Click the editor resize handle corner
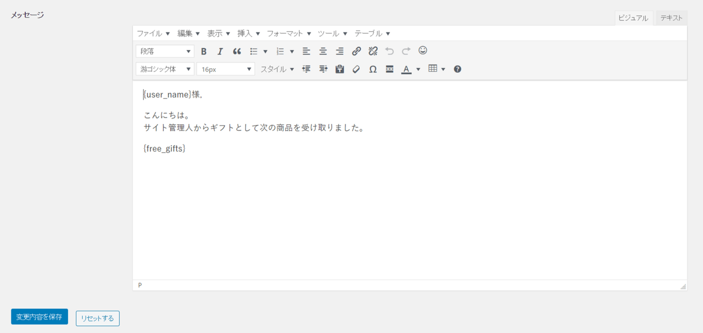703x333 pixels. click(x=683, y=286)
